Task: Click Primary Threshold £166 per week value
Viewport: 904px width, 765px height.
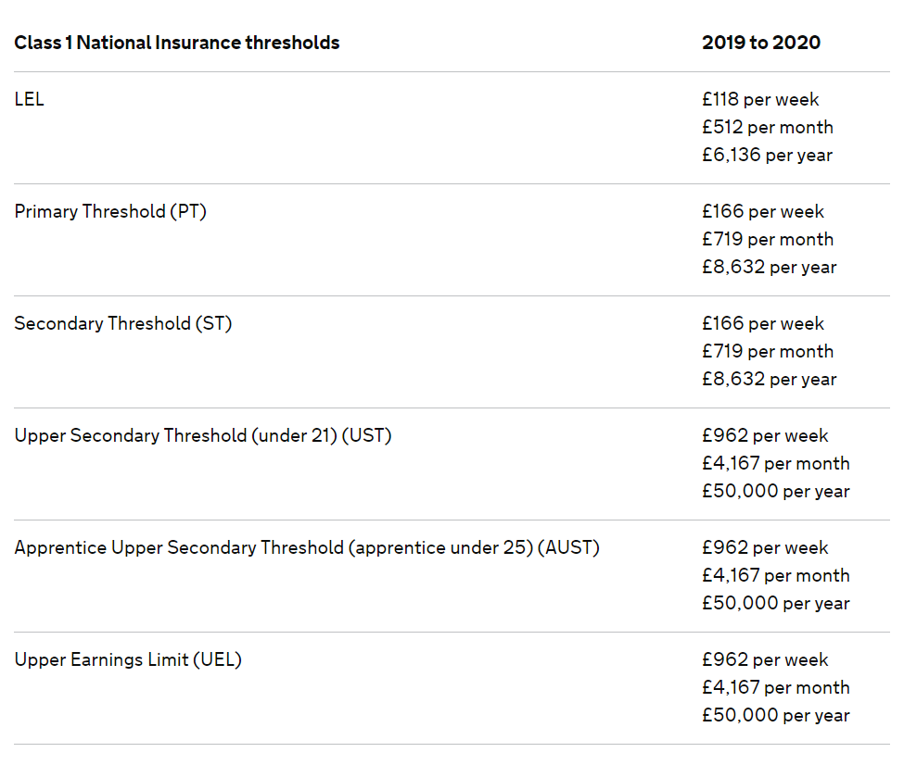Action: click(x=763, y=211)
